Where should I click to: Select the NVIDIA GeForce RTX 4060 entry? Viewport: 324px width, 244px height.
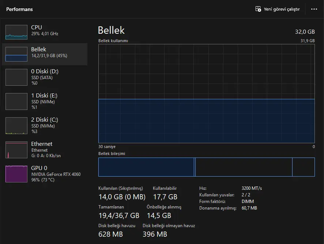(45, 174)
